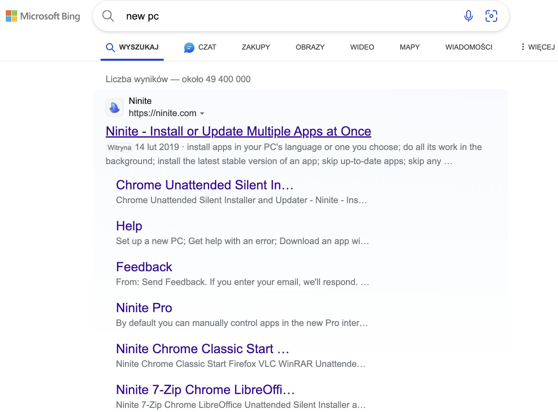Open the Help sitelink for Ninite
558x412 pixels.
129,226
